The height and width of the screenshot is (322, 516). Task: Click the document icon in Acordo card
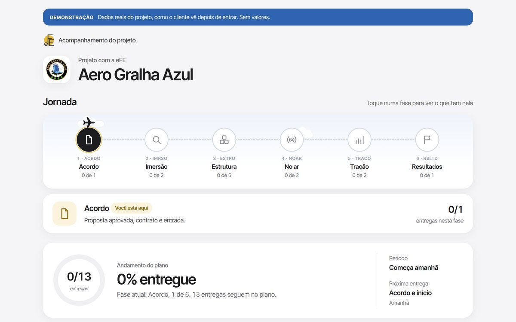(64, 213)
